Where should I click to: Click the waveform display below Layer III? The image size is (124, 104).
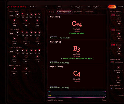coord(77,94)
